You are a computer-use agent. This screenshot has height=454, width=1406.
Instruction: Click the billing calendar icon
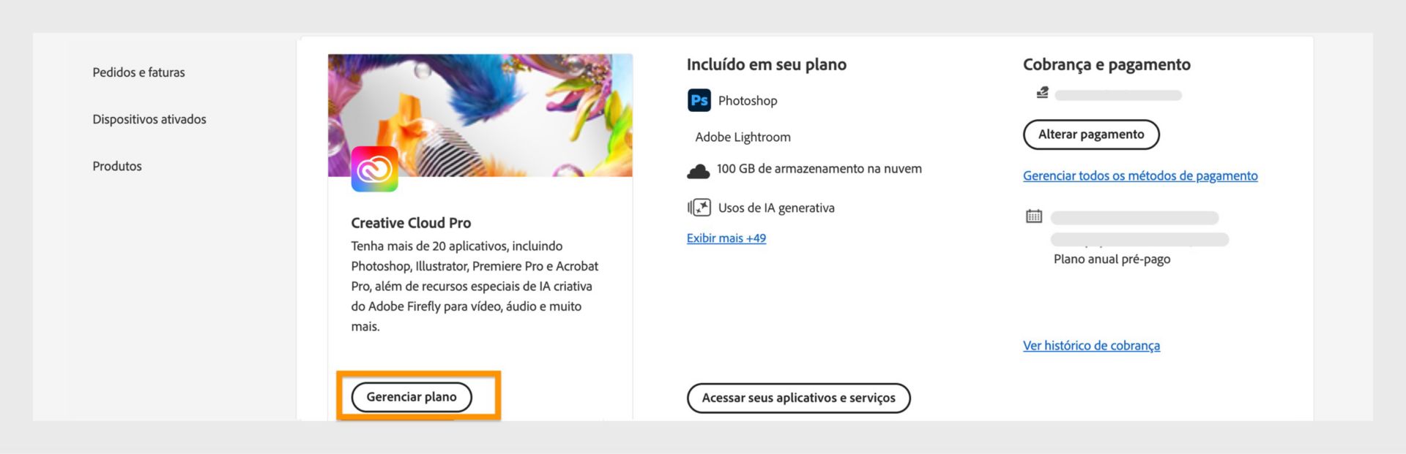pos(1032,216)
